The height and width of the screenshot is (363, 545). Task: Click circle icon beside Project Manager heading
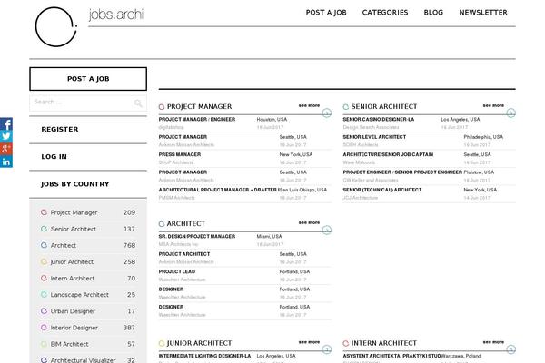[162, 107]
